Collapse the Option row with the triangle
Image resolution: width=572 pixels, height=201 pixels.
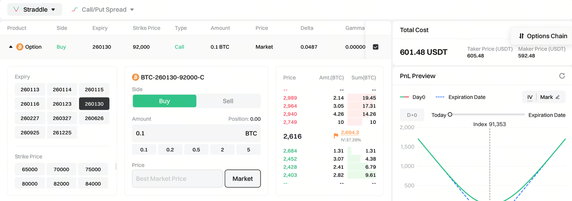pos(11,47)
